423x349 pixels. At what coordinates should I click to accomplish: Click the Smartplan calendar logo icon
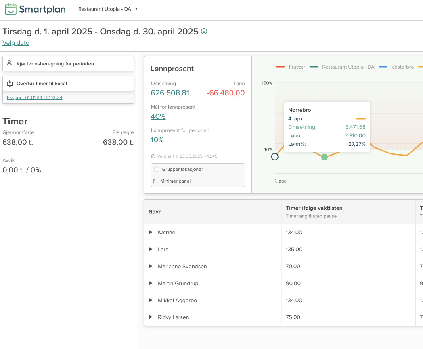[x=11, y=9]
